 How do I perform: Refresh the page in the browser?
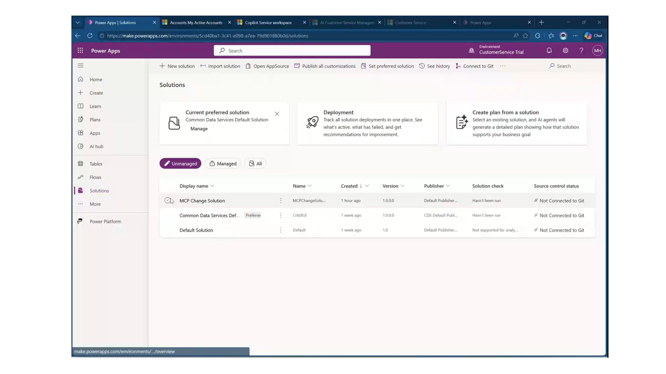(x=90, y=36)
